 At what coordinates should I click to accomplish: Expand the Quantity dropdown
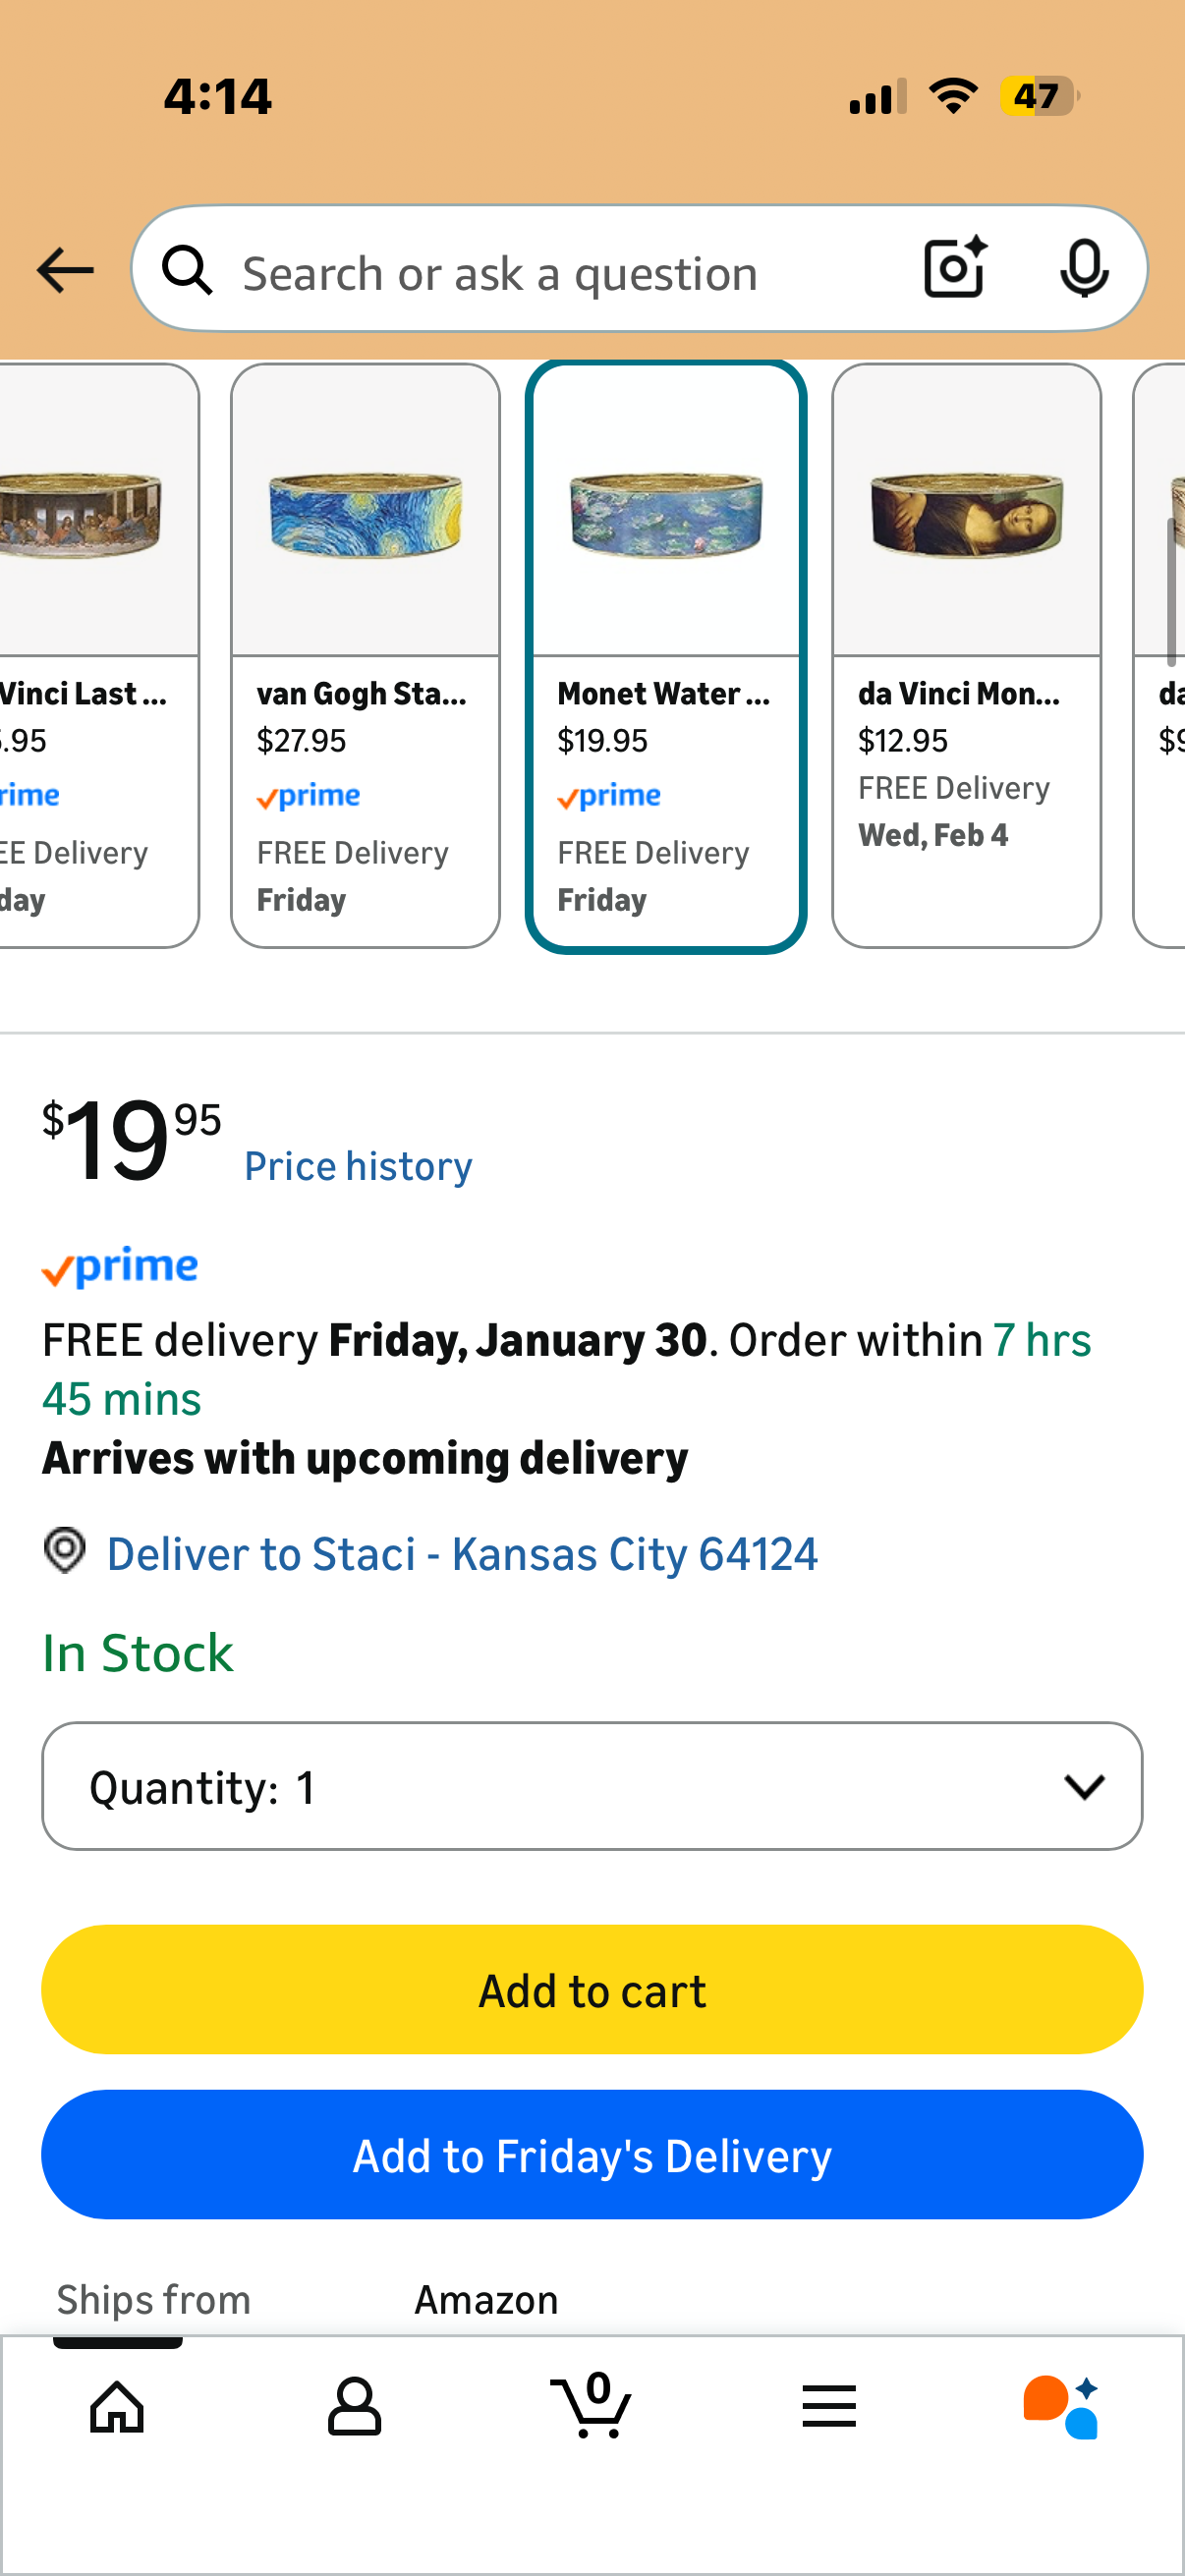[591, 1786]
